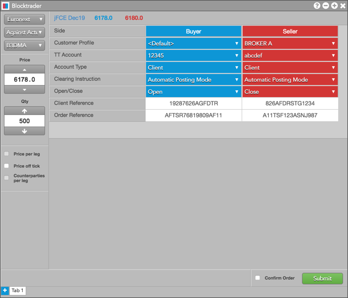Edit seller Client Reference 826AFDRSTG1234
The width and height of the screenshot is (348, 298).
coord(290,103)
